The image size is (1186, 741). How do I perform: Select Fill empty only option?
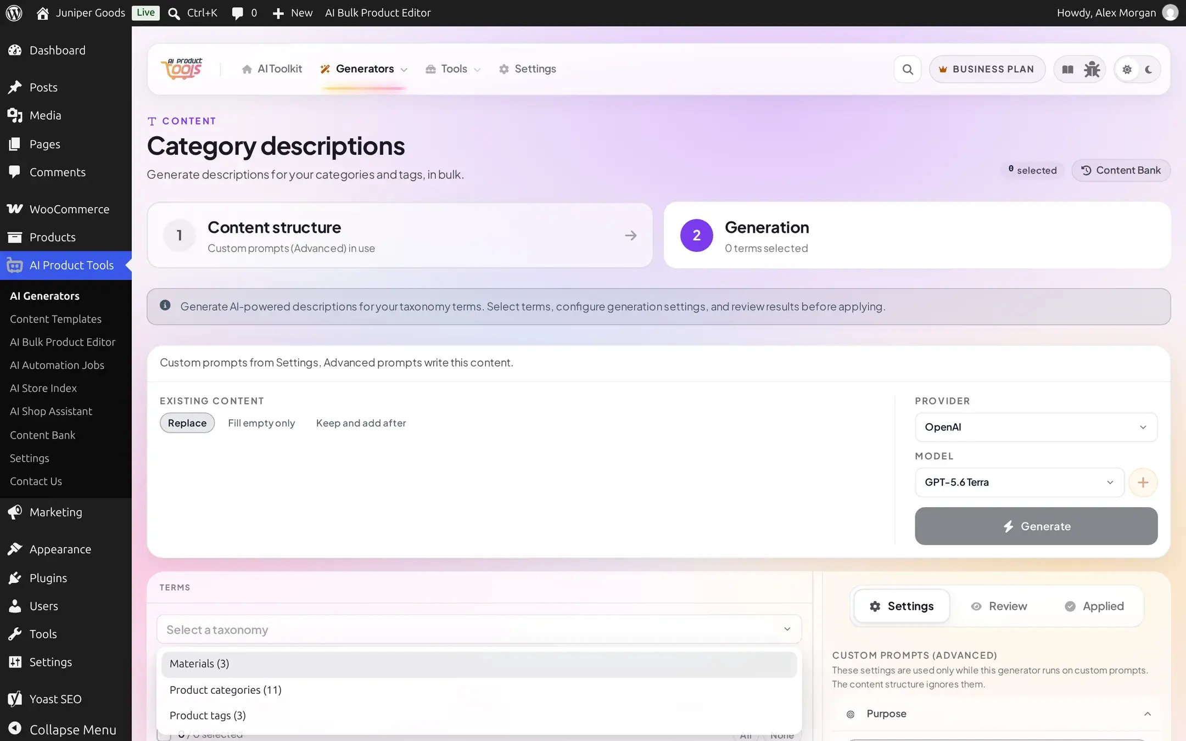(261, 423)
